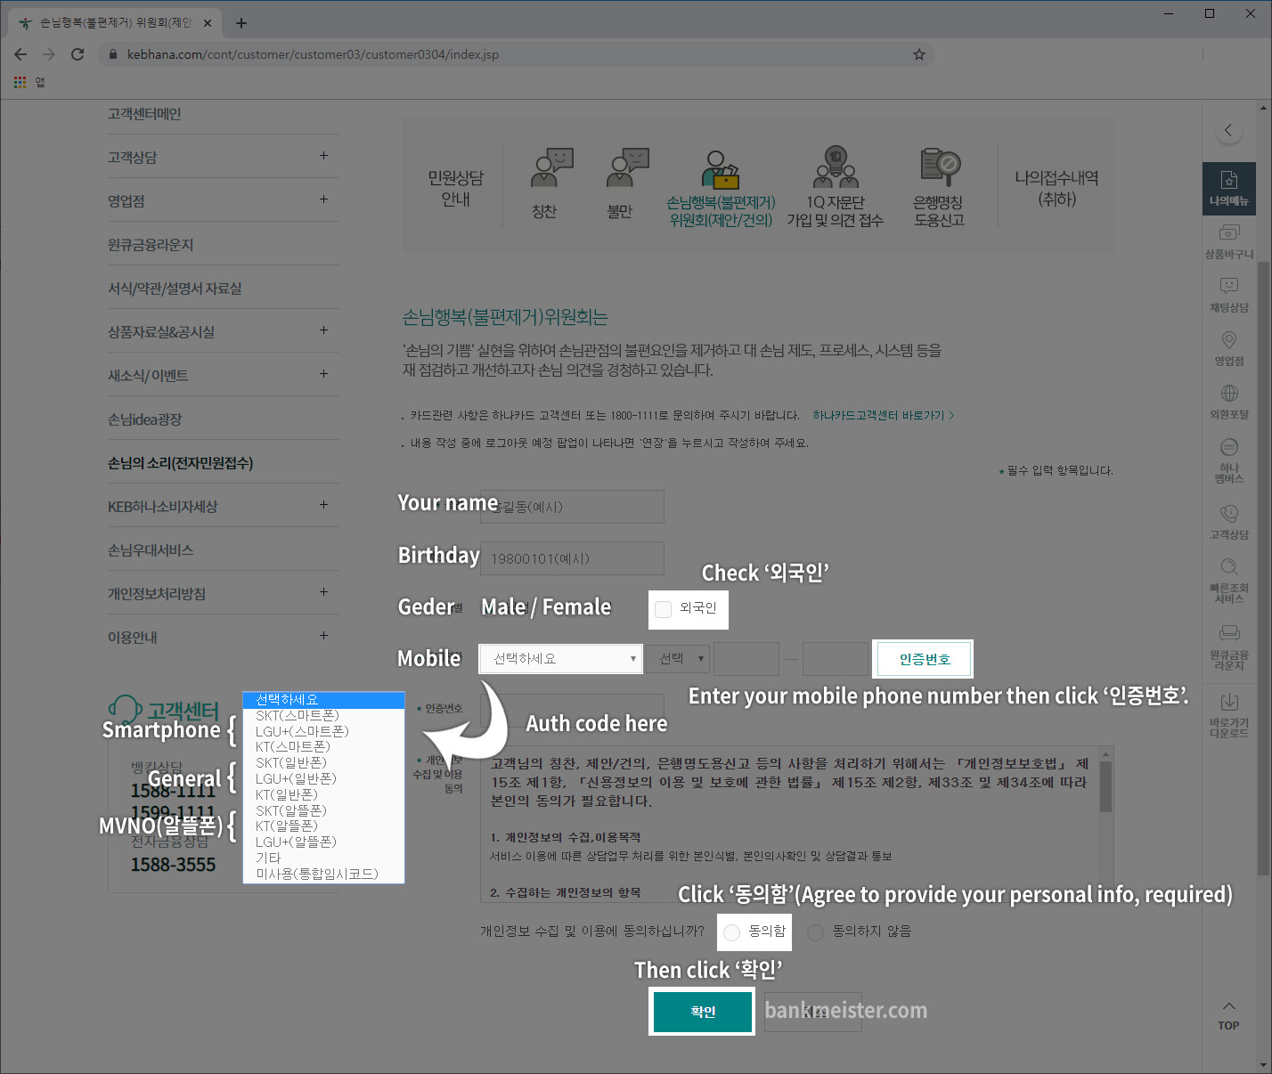Choose LGU+(스마트폰) from carrier list
1272x1074 pixels.
point(323,731)
